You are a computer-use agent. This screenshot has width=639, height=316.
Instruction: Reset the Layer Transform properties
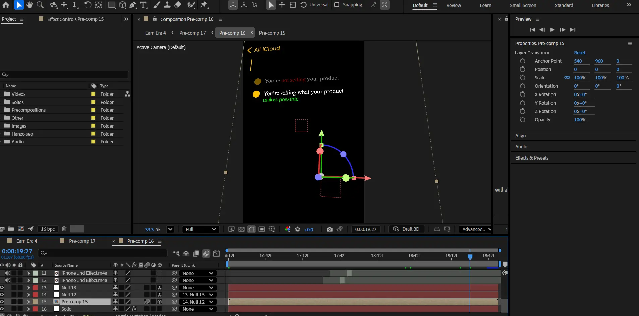(579, 53)
